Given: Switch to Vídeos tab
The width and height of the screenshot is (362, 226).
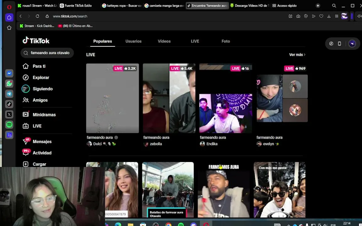Looking at the screenshot, I should [x=164, y=41].
